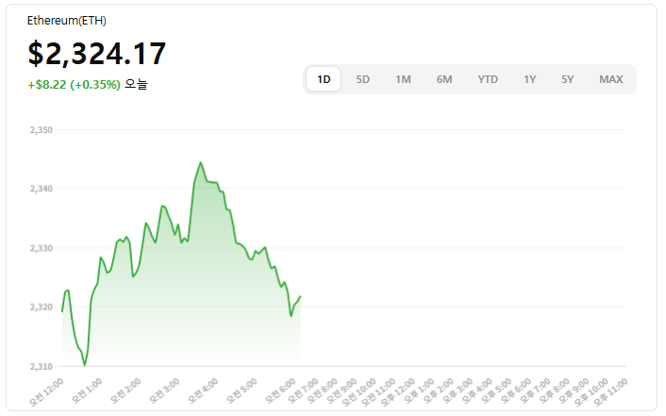This screenshot has height=416, width=666.
Task: Click the lowest dip on the price line
Action: 85,364
